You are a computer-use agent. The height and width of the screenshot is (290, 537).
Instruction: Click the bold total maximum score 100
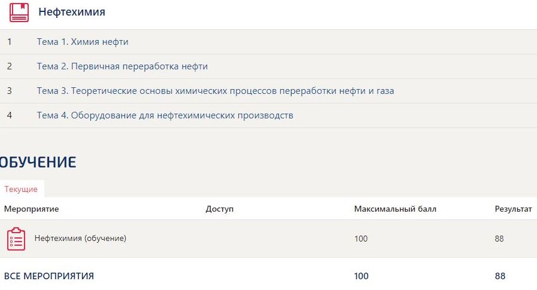pyautogui.click(x=362, y=276)
